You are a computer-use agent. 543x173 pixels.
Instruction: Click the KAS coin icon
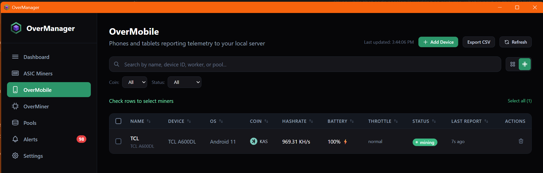(x=253, y=141)
